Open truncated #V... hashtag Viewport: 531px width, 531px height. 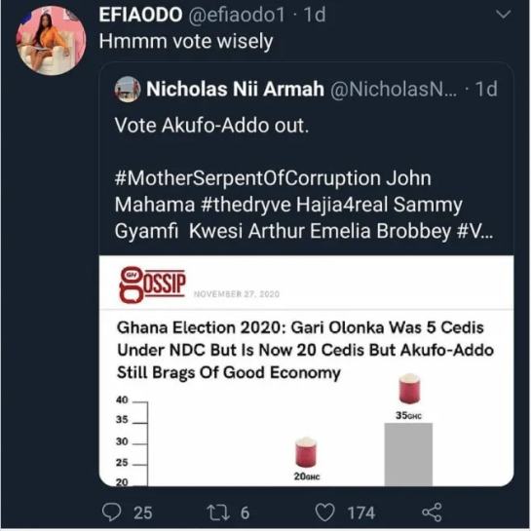[474, 231]
